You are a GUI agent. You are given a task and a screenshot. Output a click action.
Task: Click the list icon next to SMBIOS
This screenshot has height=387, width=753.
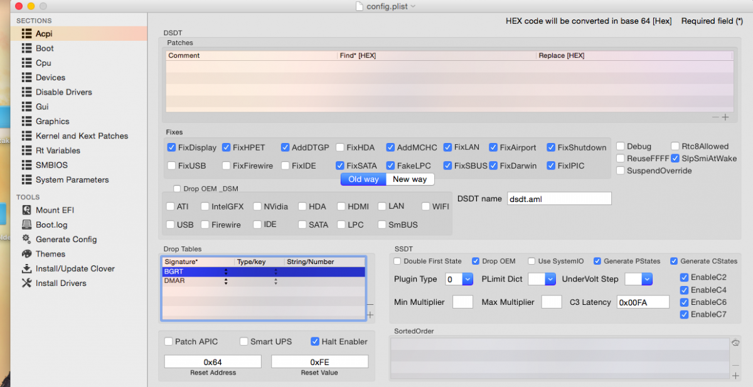click(26, 165)
